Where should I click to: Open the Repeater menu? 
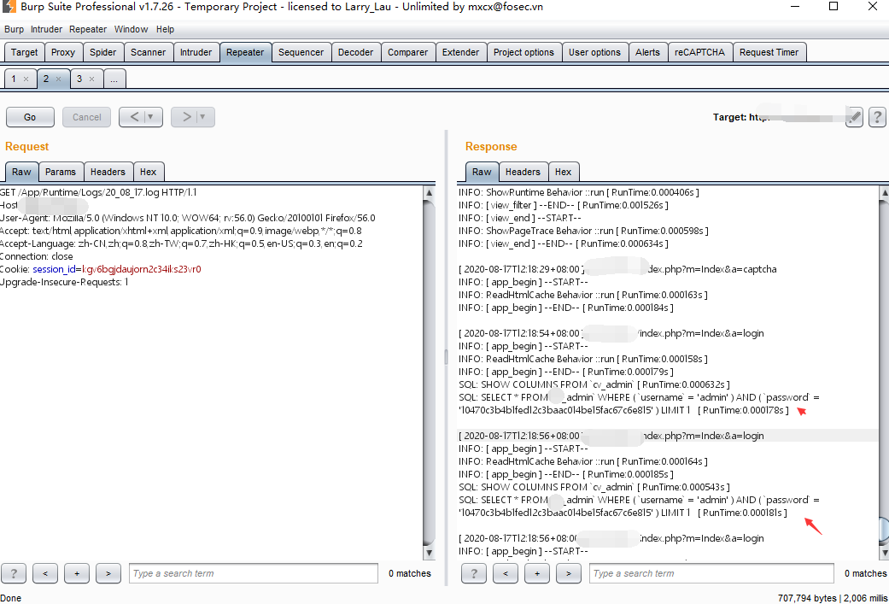click(x=88, y=30)
